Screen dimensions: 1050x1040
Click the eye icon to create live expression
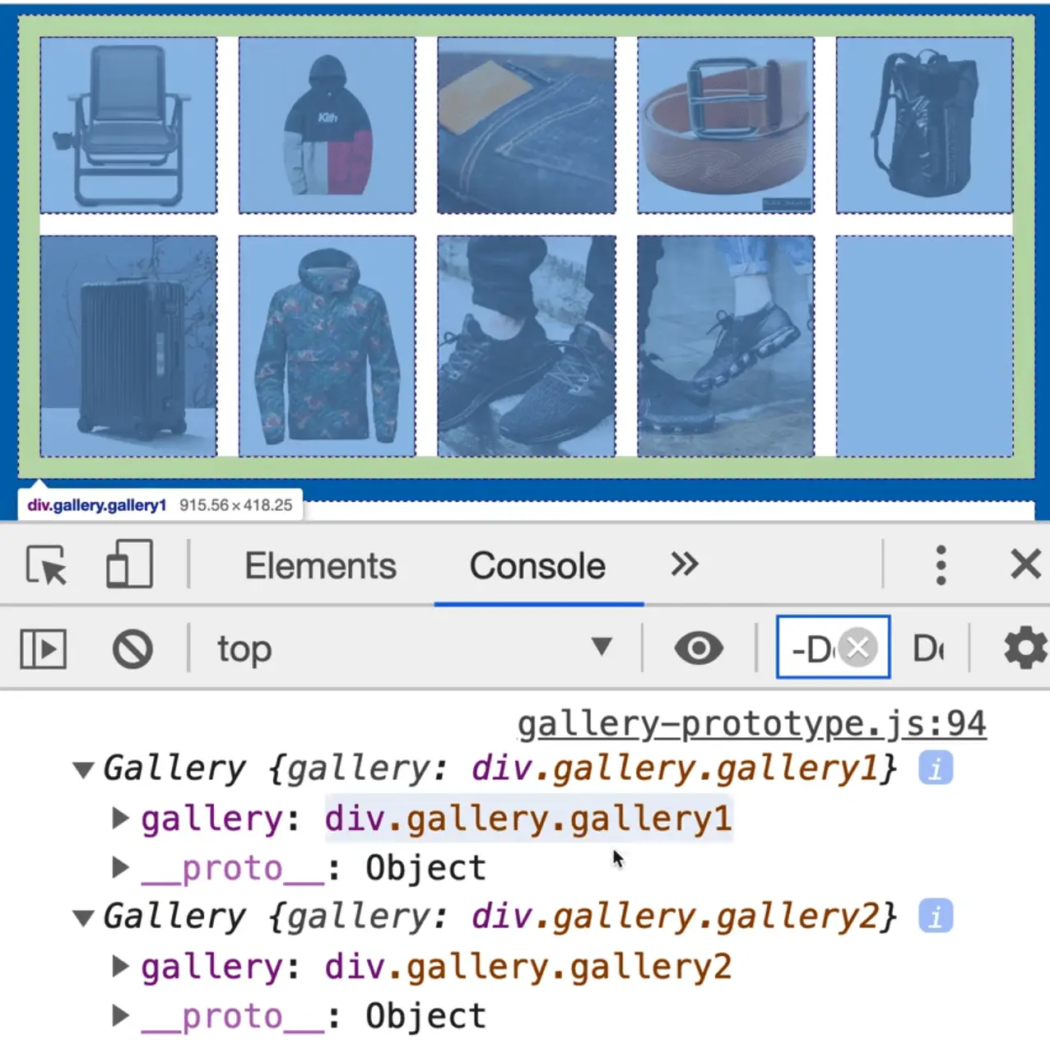[x=697, y=648]
